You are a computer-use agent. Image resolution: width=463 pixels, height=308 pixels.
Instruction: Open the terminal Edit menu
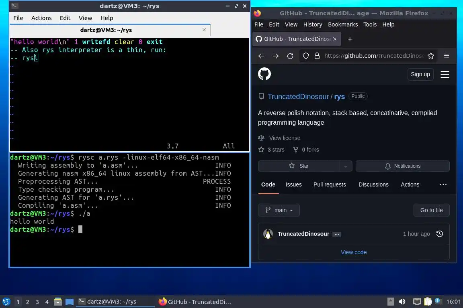pos(65,18)
